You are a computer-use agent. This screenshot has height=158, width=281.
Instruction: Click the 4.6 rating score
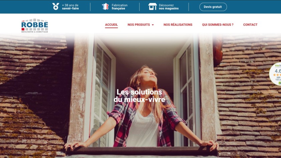[x=278, y=71]
